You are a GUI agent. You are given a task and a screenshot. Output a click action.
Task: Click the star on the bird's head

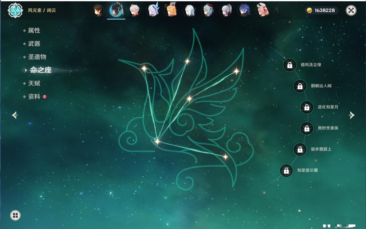[144, 68]
